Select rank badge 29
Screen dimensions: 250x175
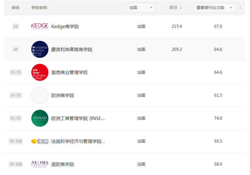coord(16,26)
